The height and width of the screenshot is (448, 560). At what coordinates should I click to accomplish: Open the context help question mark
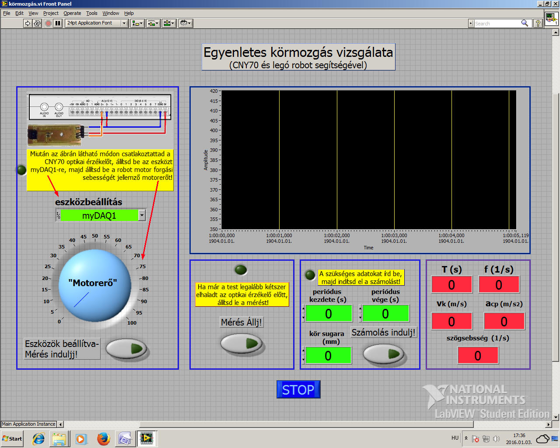538,23
